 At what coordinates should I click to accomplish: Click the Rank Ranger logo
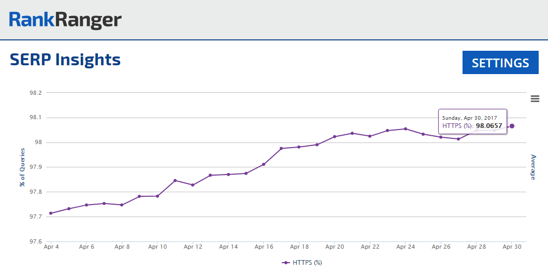pos(65,20)
